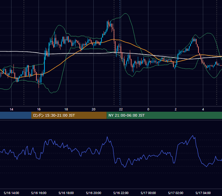The width and height of the screenshot is (222, 196).
Task: Click the 20 hour label on the price chart axis
Action: pyautogui.click(x=93, y=109)
